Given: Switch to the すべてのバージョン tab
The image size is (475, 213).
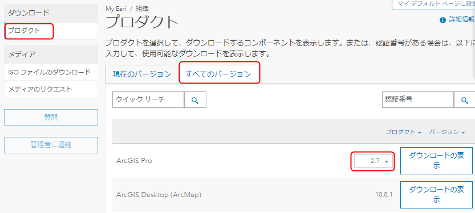Looking at the screenshot, I should click(218, 74).
